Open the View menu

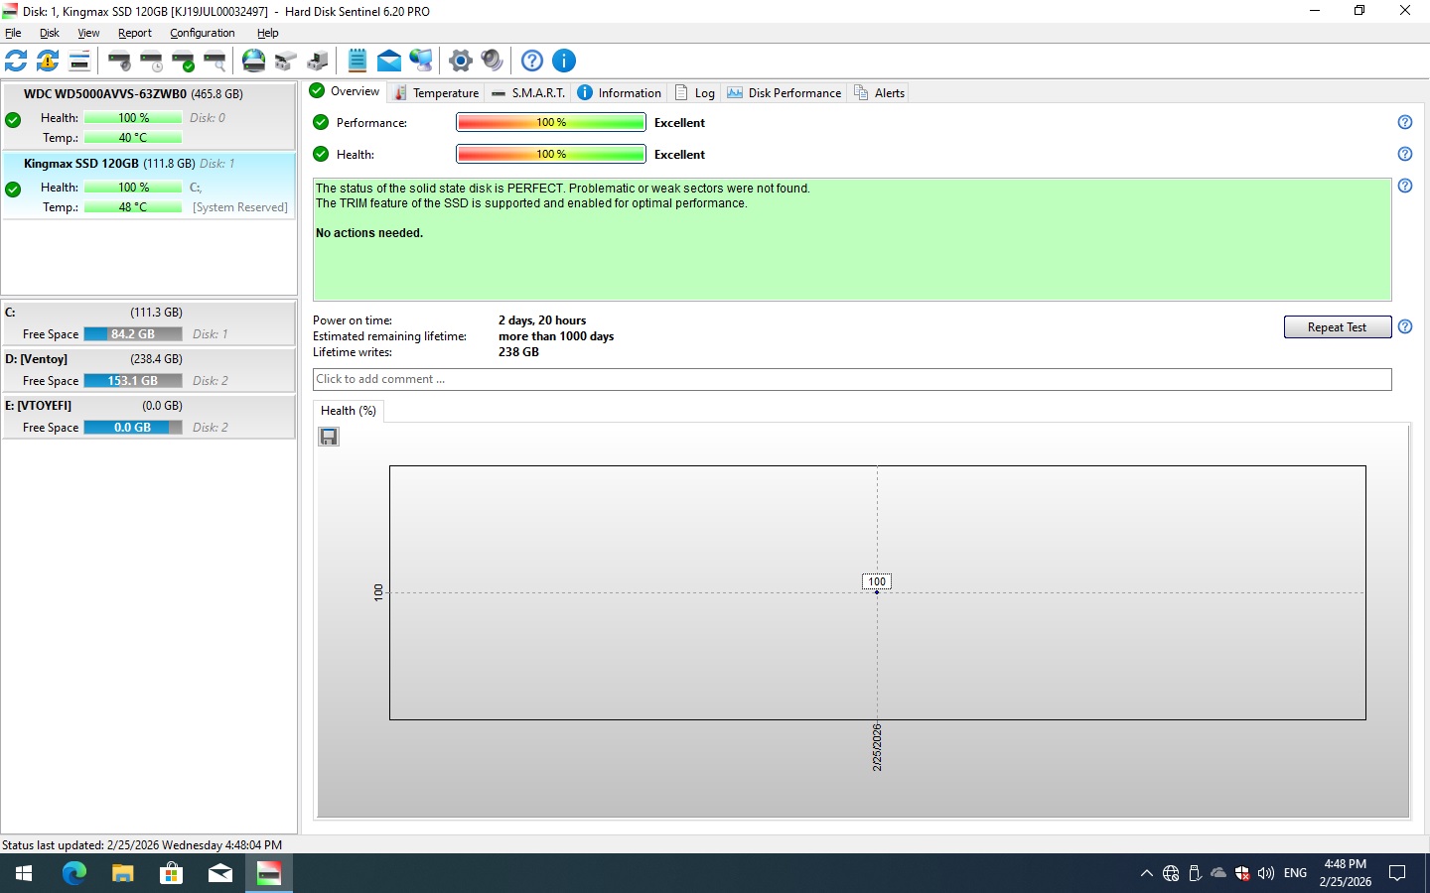coord(88,33)
